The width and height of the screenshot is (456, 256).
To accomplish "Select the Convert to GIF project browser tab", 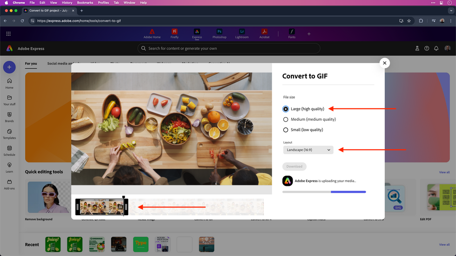I will tap(49, 10).
